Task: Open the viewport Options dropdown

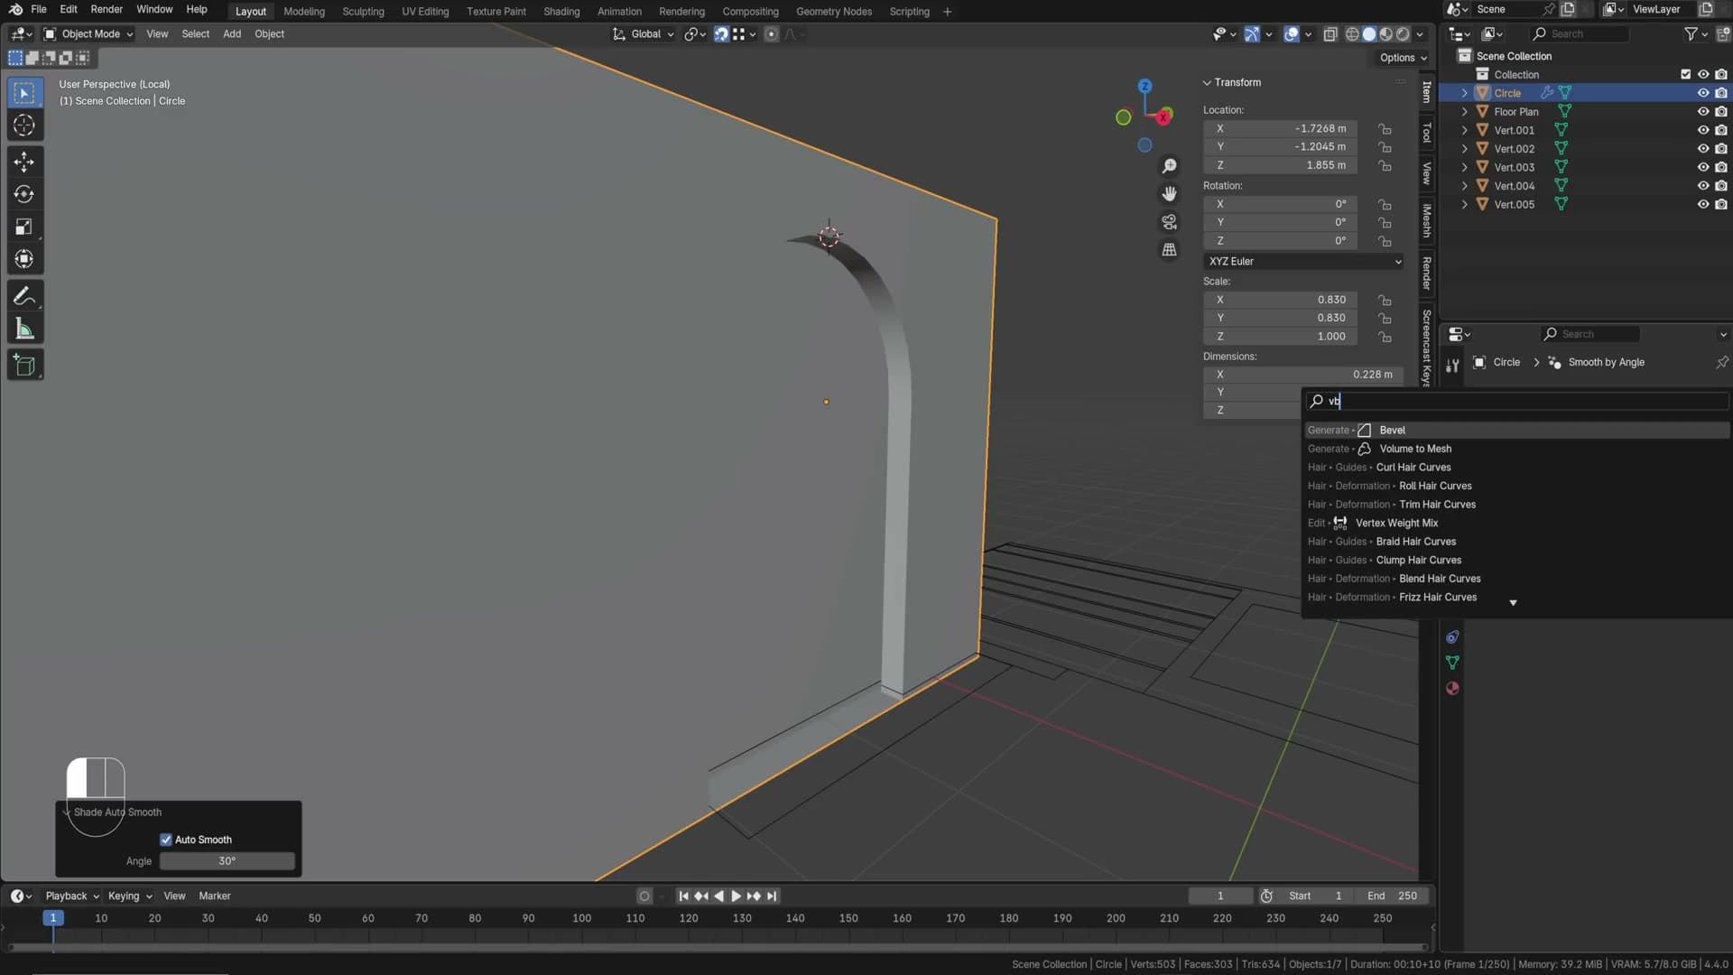Action: (1403, 58)
